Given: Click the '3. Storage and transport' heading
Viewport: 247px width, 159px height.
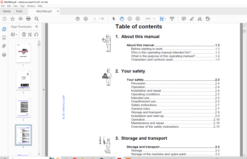Looking at the screenshot, I should click(141, 138).
